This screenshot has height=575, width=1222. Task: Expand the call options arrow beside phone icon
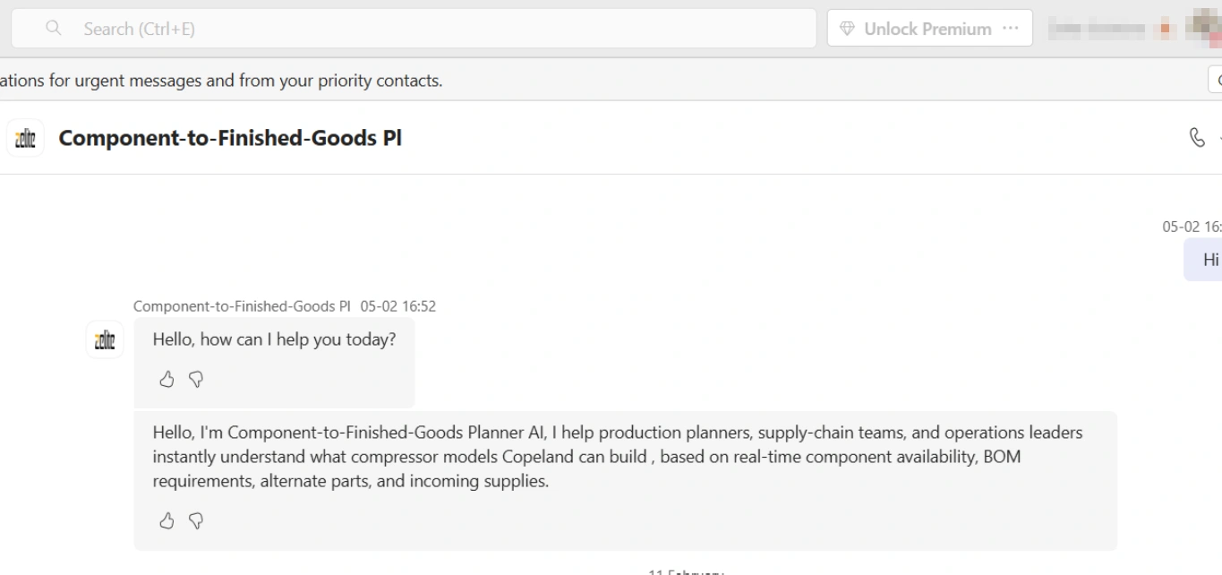click(1218, 138)
